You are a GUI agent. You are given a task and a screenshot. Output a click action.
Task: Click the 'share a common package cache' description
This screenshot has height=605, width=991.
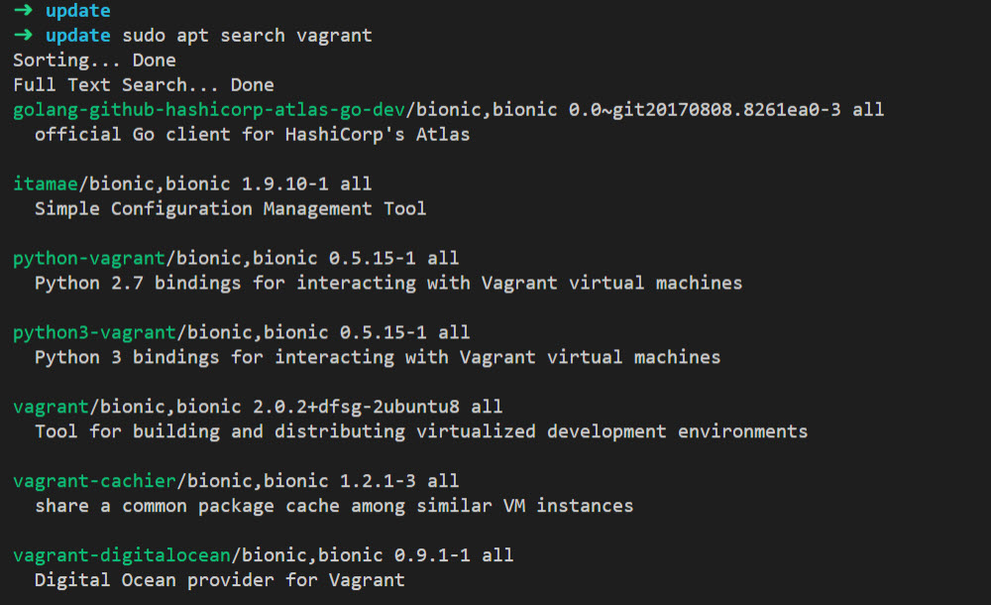pos(333,506)
